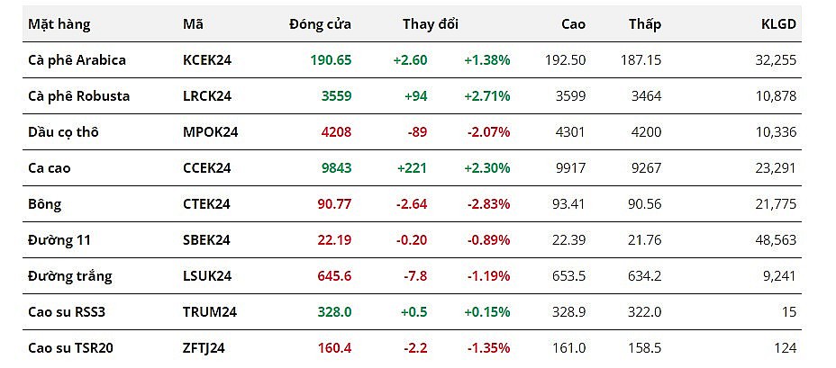Click the Mặt hàng column header

[x=59, y=24]
